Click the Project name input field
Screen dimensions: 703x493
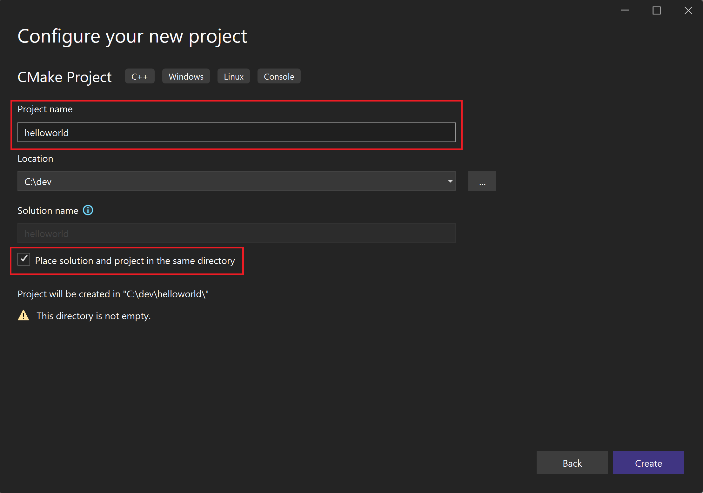[237, 132]
